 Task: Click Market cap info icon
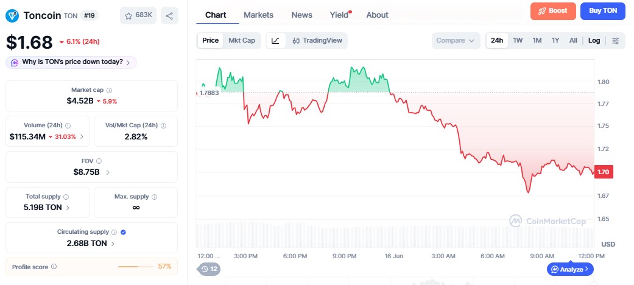pyautogui.click(x=109, y=90)
